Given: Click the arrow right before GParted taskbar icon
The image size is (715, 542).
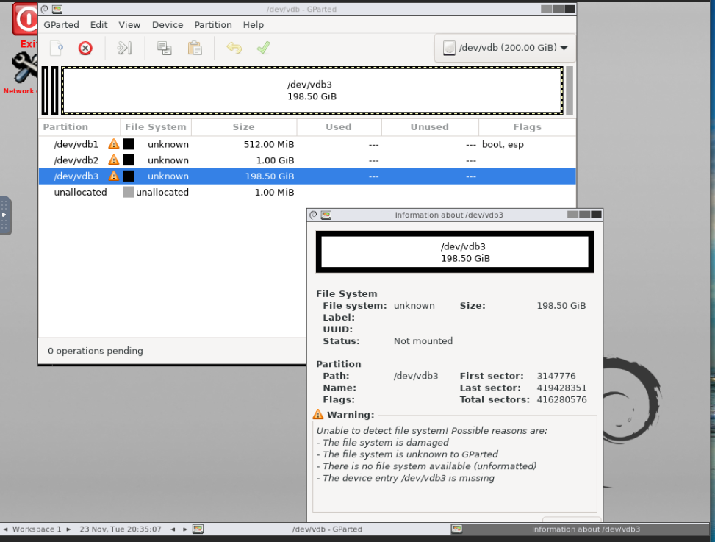Looking at the screenshot, I should pos(185,529).
